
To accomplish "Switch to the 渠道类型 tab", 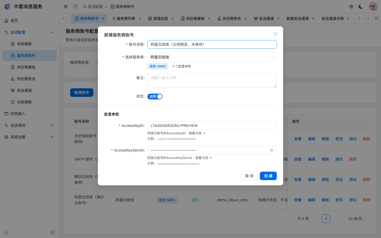I will click(160, 19).
